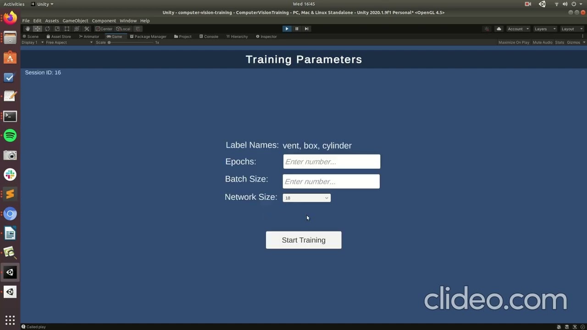This screenshot has height=330, width=587.
Task: Open the Account dropdown
Action: click(x=518, y=29)
